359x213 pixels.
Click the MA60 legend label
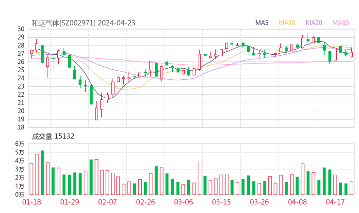coord(341,23)
